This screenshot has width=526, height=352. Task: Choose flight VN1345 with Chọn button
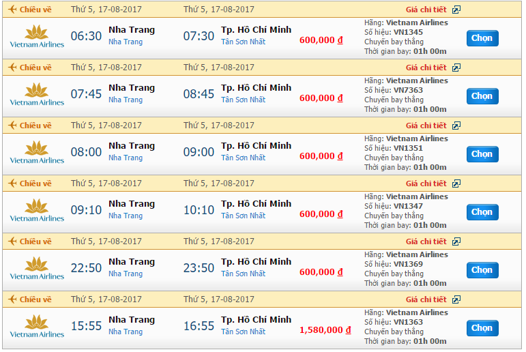[482, 38]
